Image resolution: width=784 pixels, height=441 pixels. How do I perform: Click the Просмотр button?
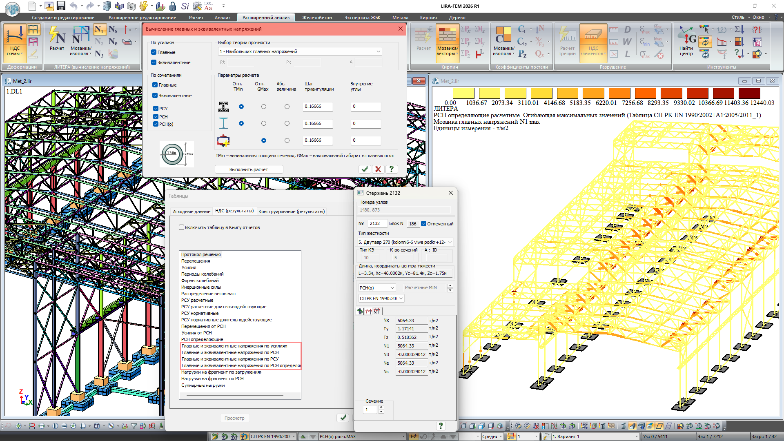click(234, 418)
